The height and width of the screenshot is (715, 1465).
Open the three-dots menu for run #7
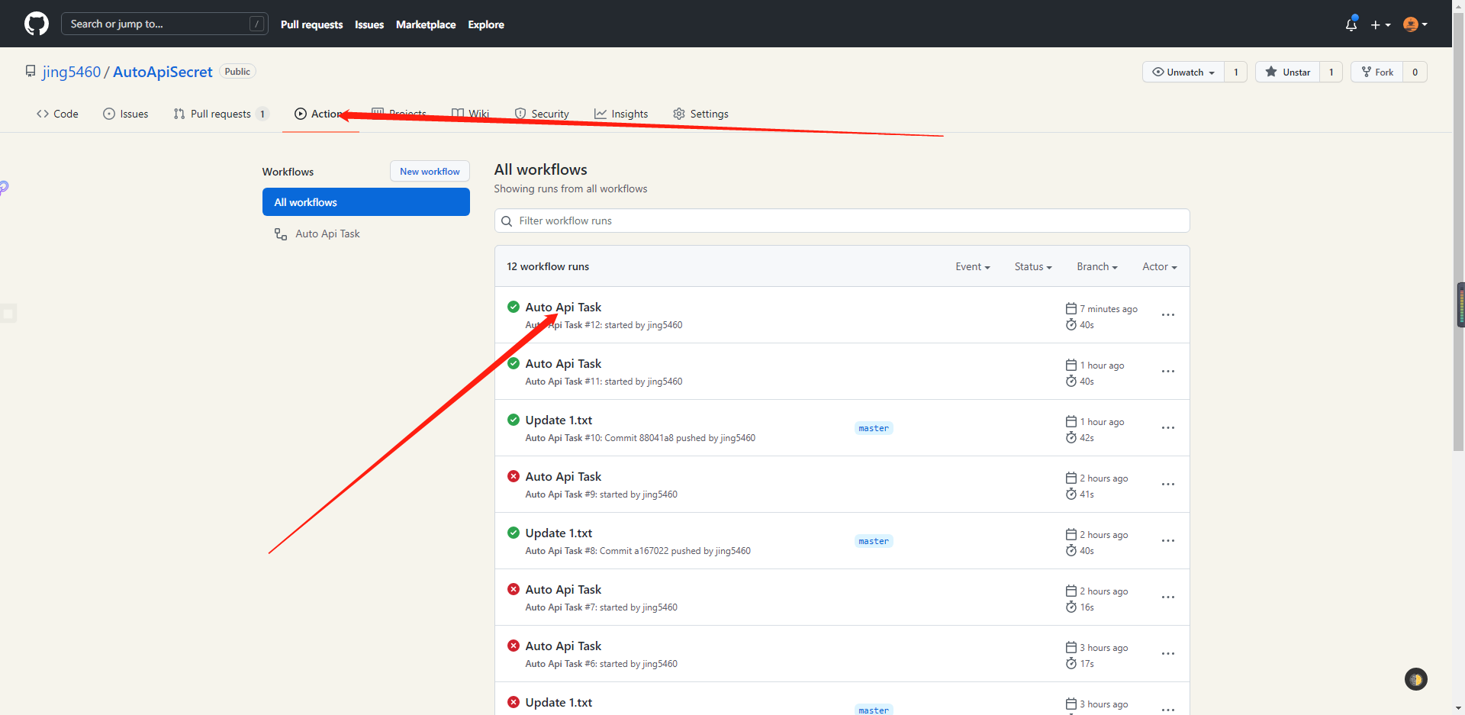click(1168, 597)
